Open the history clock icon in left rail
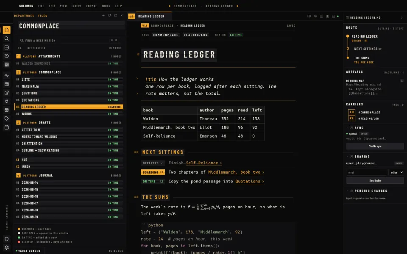This screenshot has width=407, height=254. (6, 56)
